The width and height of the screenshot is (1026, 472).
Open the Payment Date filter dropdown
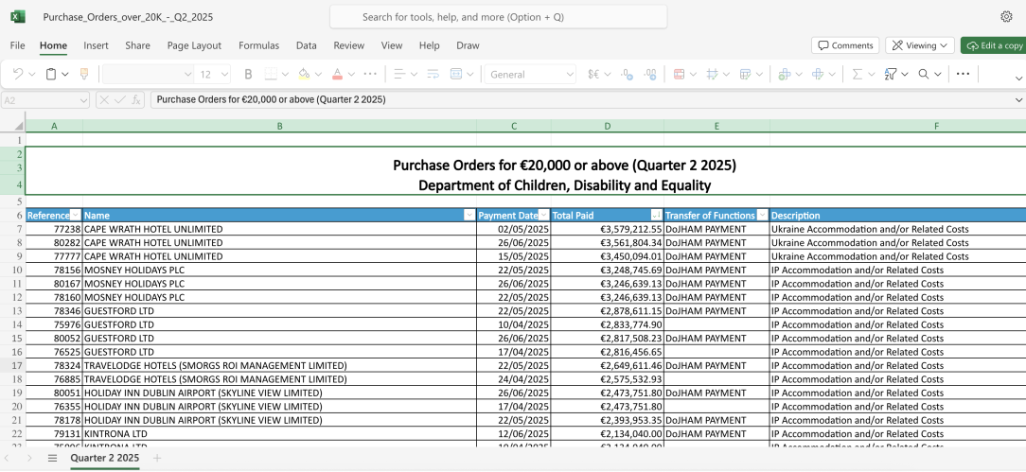click(x=543, y=215)
